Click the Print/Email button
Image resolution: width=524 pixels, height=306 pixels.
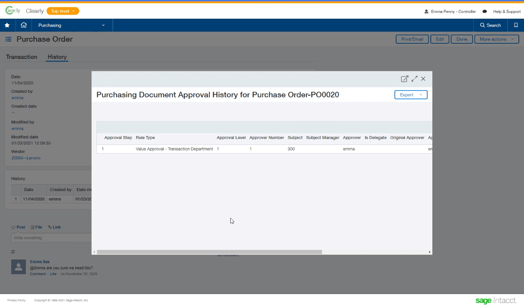click(x=412, y=39)
